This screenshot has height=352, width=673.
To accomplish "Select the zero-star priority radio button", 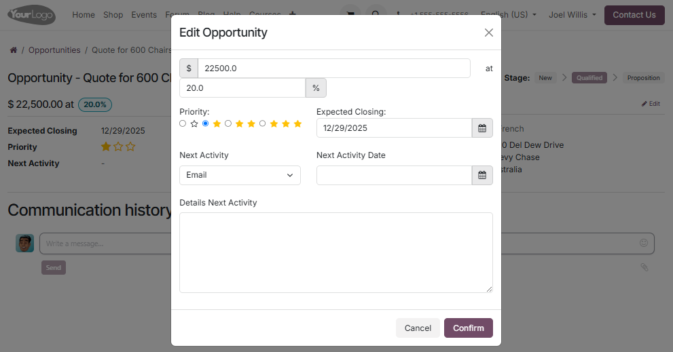I will tap(183, 123).
